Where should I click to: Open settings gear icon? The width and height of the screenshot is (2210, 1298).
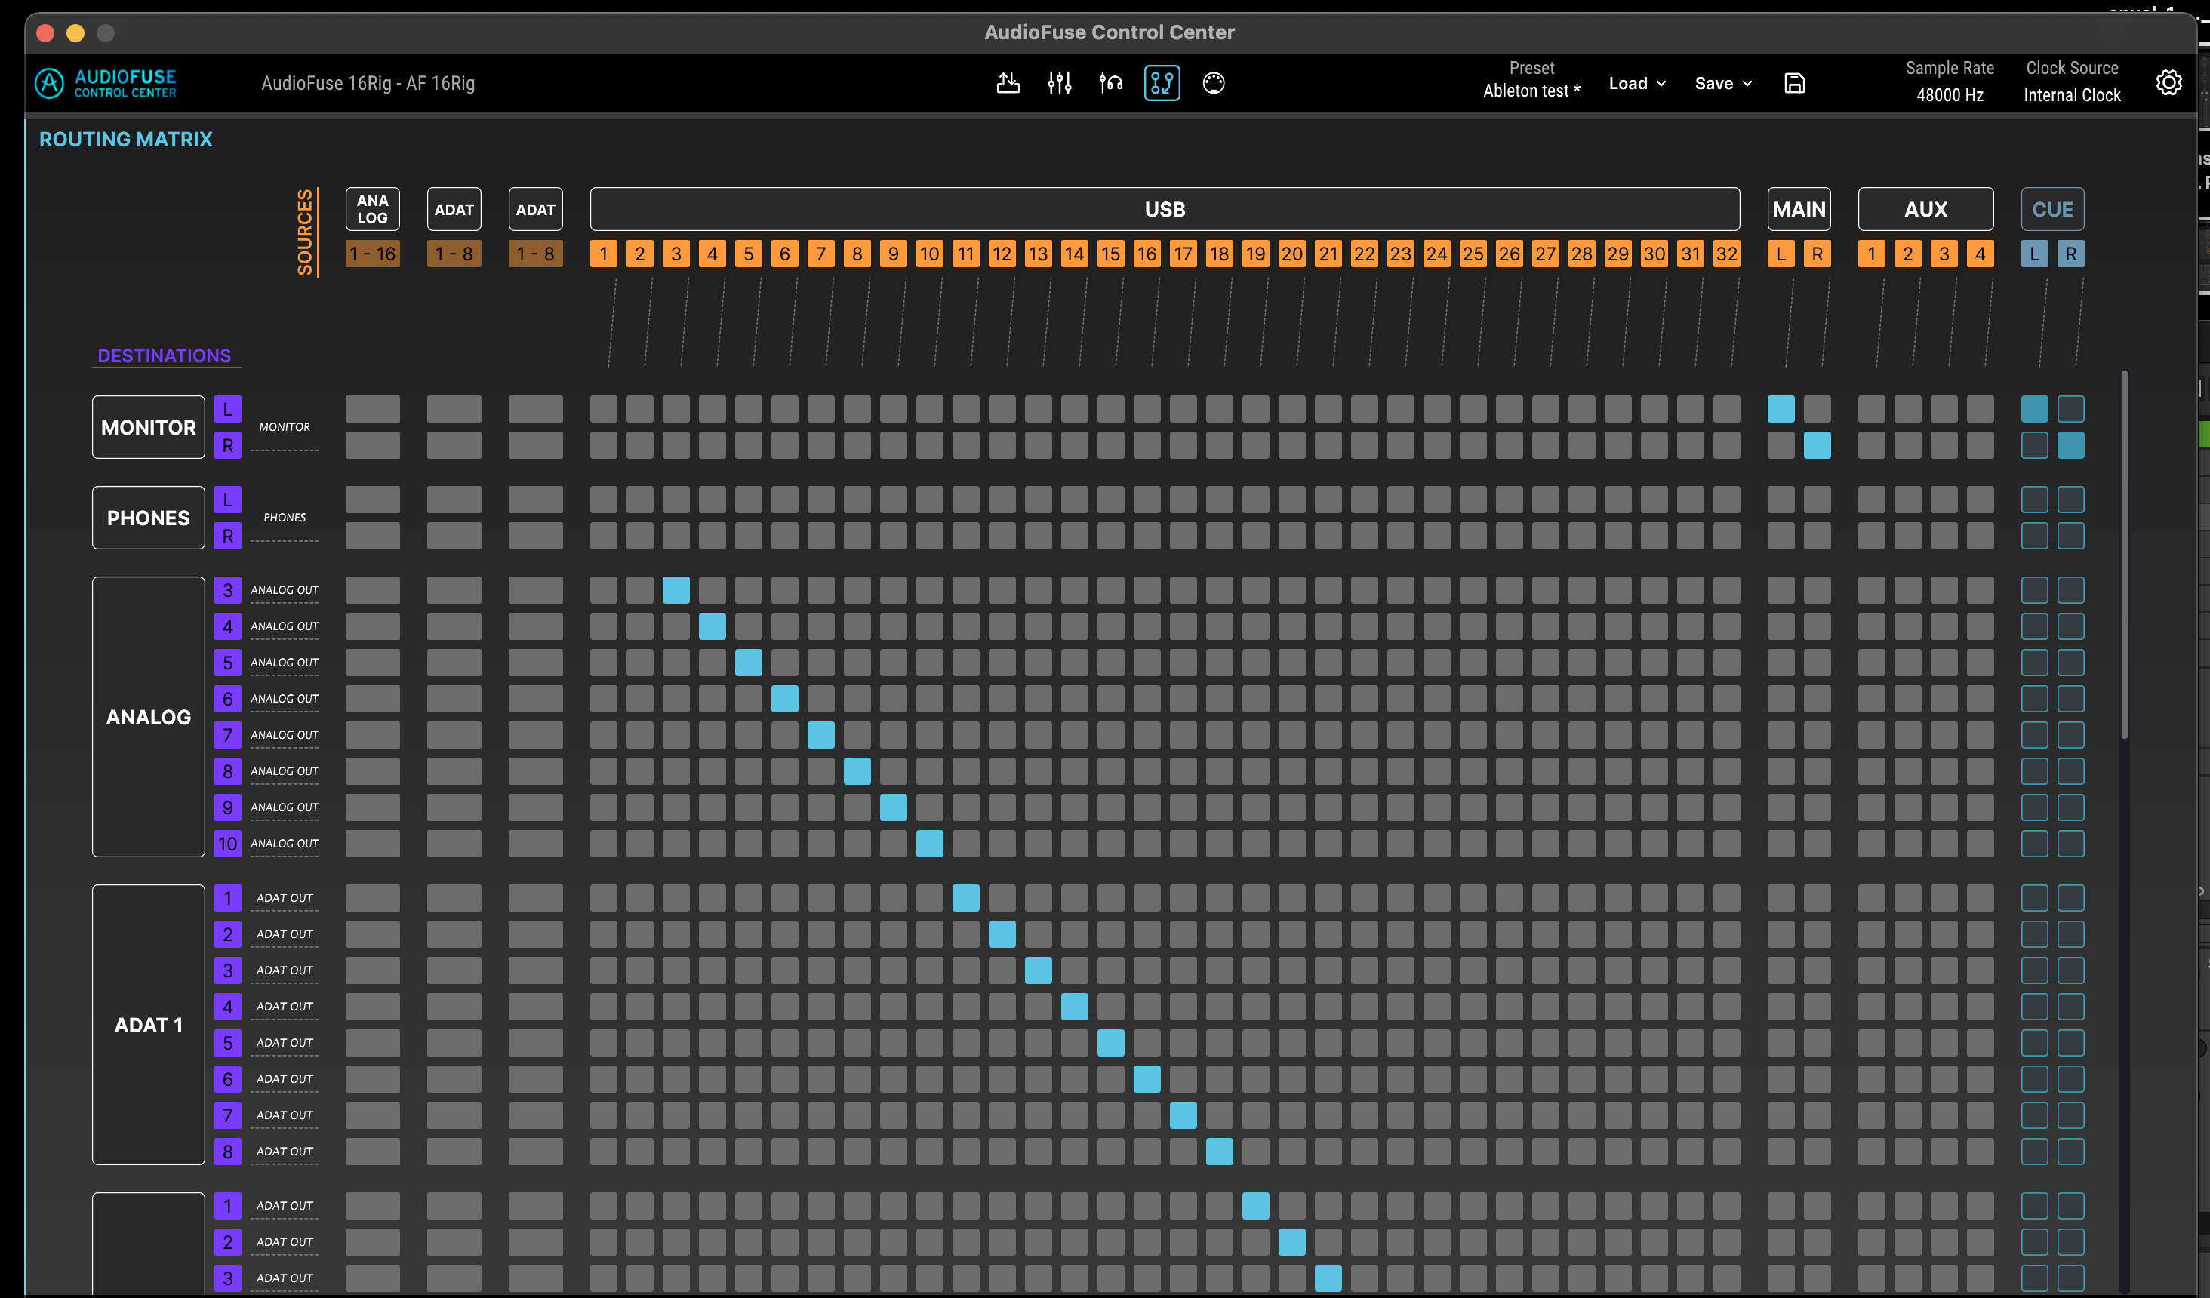(2168, 82)
